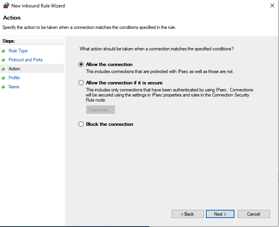
Task: Select Allow the connection radio button
Action: click(81, 64)
